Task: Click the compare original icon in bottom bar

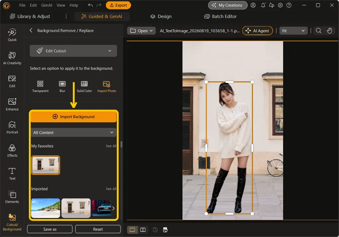Action: (x=165, y=230)
